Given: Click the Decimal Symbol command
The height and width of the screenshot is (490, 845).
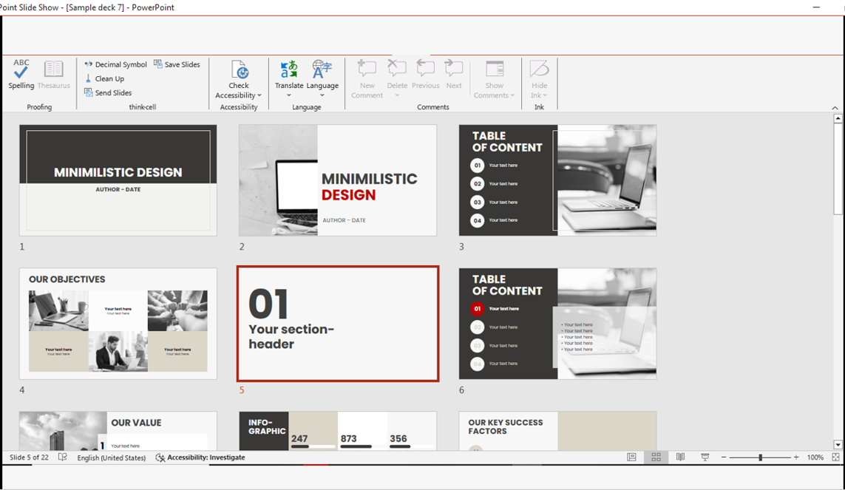Looking at the screenshot, I should click(115, 64).
